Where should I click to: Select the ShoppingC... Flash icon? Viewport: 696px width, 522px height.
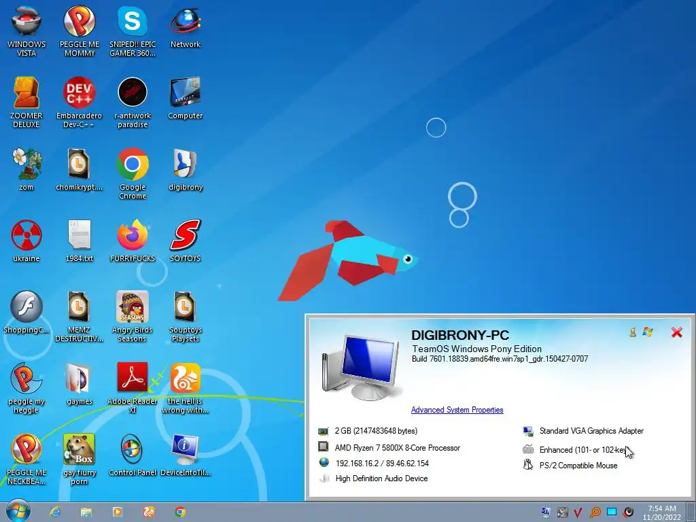(27, 313)
